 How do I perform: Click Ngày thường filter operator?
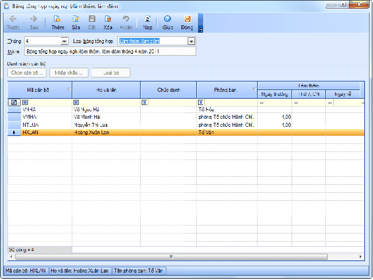pyautogui.click(x=262, y=103)
